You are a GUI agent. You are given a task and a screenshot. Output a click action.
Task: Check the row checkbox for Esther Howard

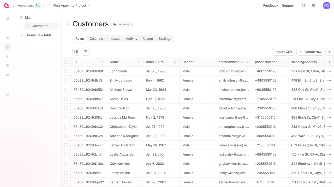66,182
